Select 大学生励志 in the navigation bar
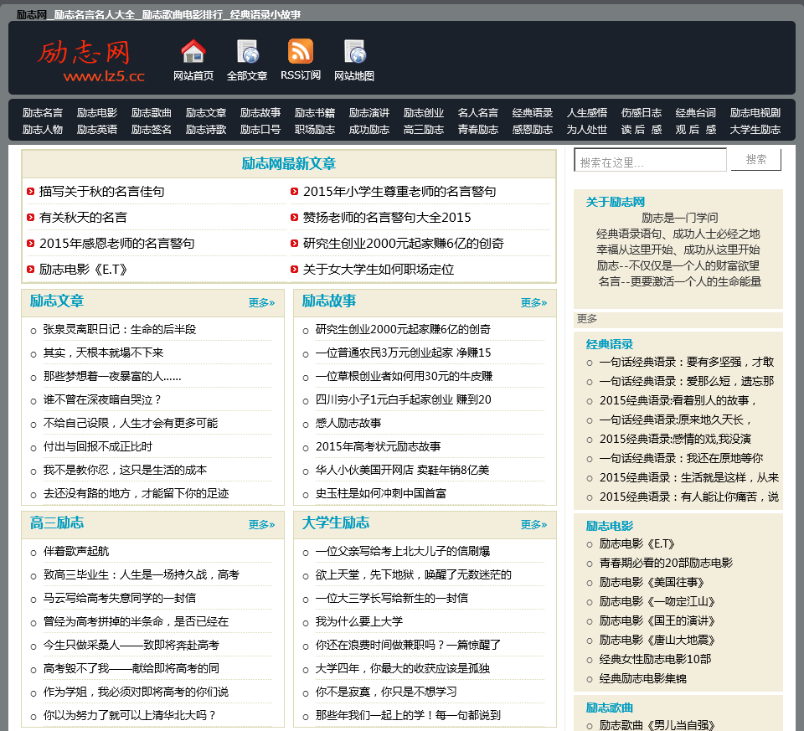This screenshot has width=804, height=731. point(755,130)
